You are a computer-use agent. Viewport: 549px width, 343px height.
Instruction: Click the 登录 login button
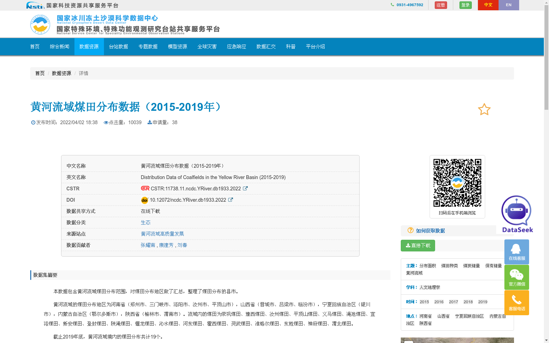tap(465, 5)
